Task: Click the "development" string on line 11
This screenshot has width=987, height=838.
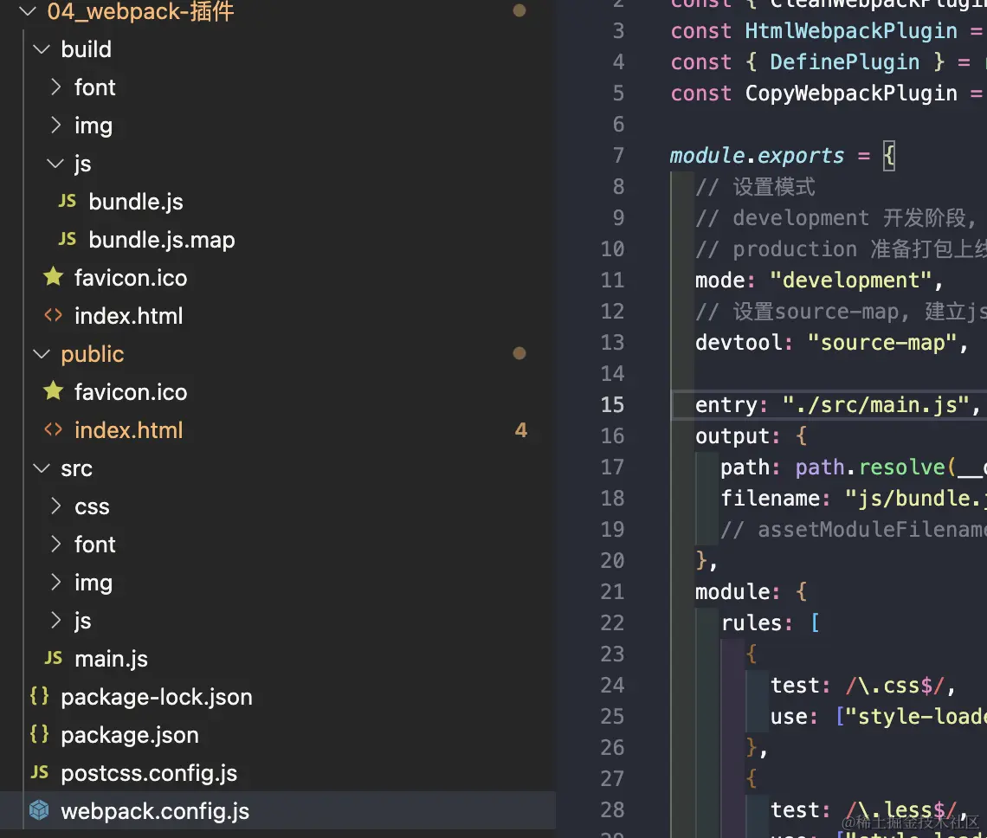Action: (x=850, y=280)
